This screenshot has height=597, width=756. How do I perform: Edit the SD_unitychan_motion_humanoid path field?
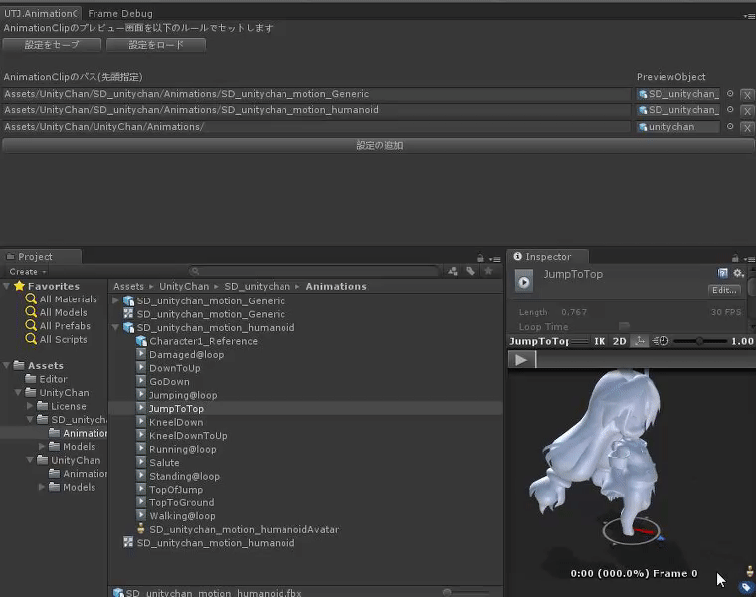pos(316,110)
